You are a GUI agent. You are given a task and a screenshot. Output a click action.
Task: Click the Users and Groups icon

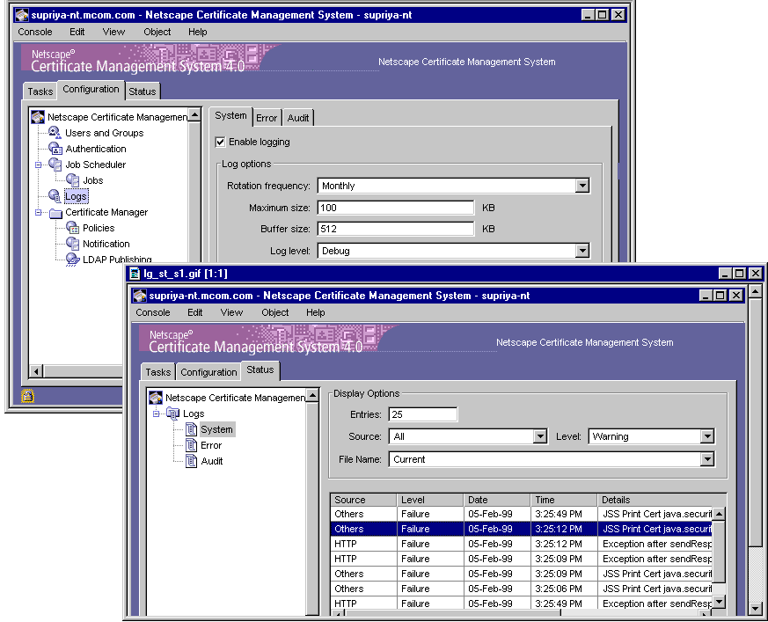[x=55, y=132]
